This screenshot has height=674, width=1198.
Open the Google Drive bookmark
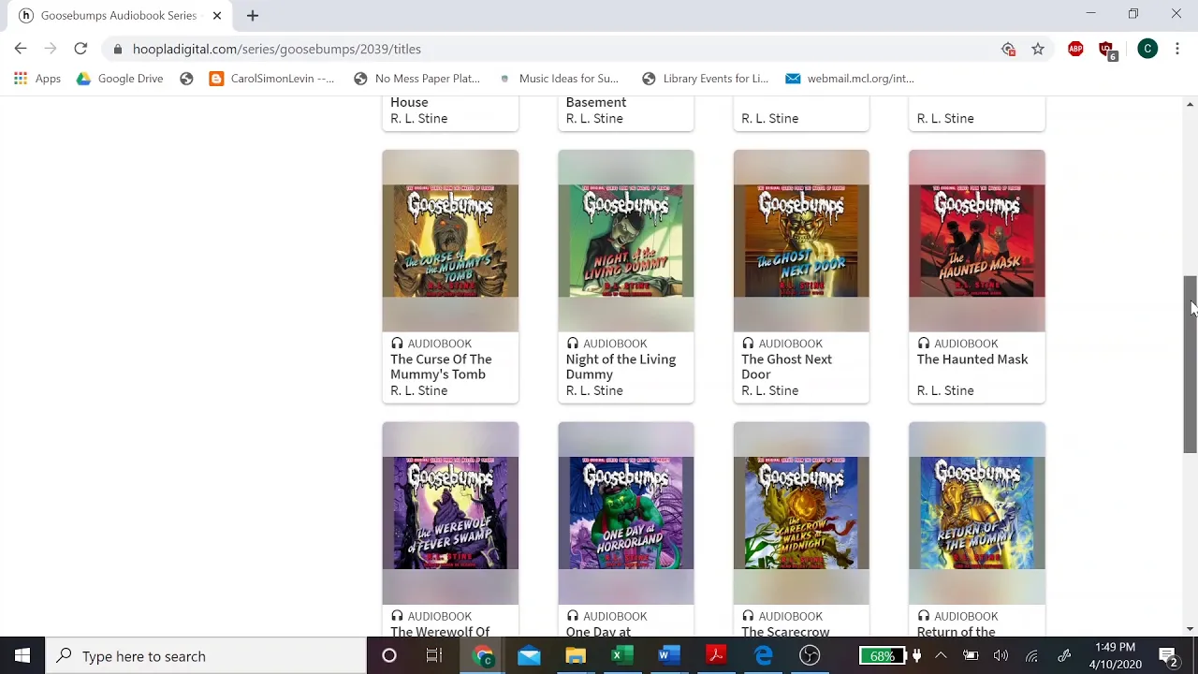[121, 79]
